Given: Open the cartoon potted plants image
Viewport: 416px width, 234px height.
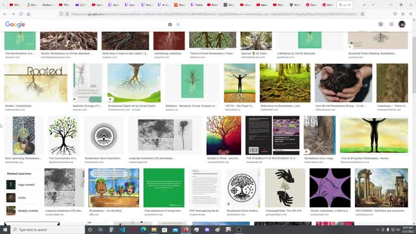Looking at the screenshot, I should (x=114, y=188).
